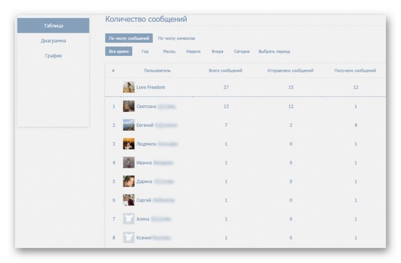The image size is (401, 263).
Task: Click Алина's default placeholder avatar icon
Action: (x=128, y=219)
